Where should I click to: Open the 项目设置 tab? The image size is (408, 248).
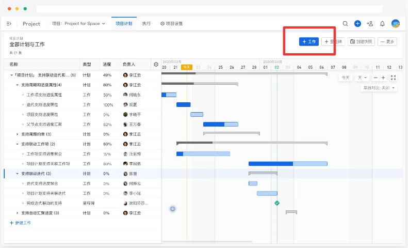171,24
